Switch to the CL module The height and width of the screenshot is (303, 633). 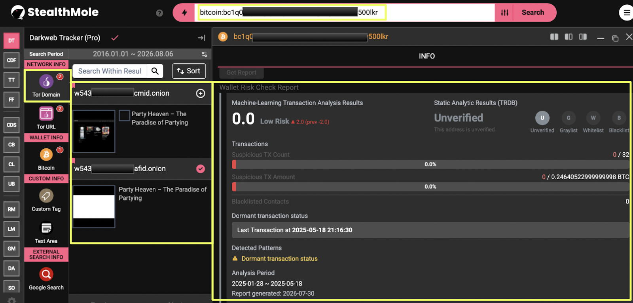click(11, 164)
